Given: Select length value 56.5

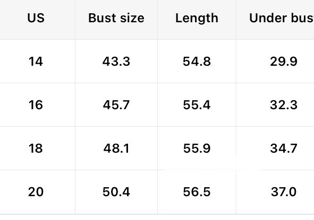Looking at the screenshot, I should tap(197, 192).
